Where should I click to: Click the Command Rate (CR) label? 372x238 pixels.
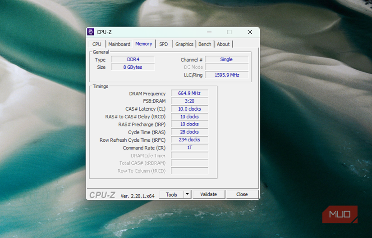144,148
